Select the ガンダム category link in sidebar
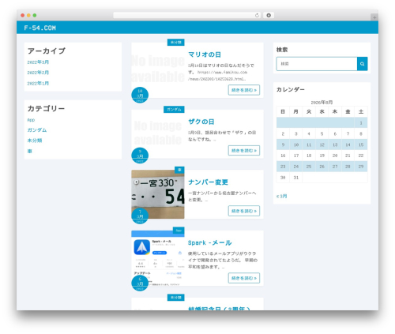 [37, 130]
